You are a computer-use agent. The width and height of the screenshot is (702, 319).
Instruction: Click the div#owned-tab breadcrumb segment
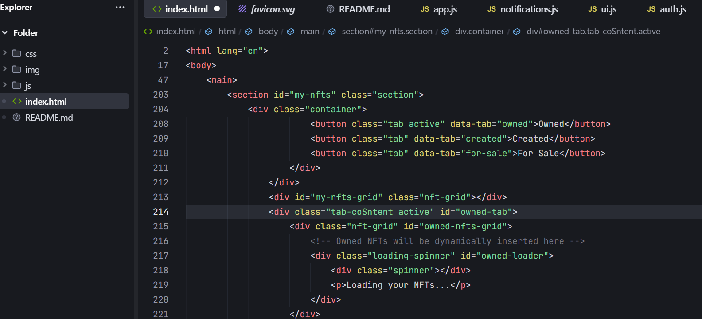tap(593, 31)
